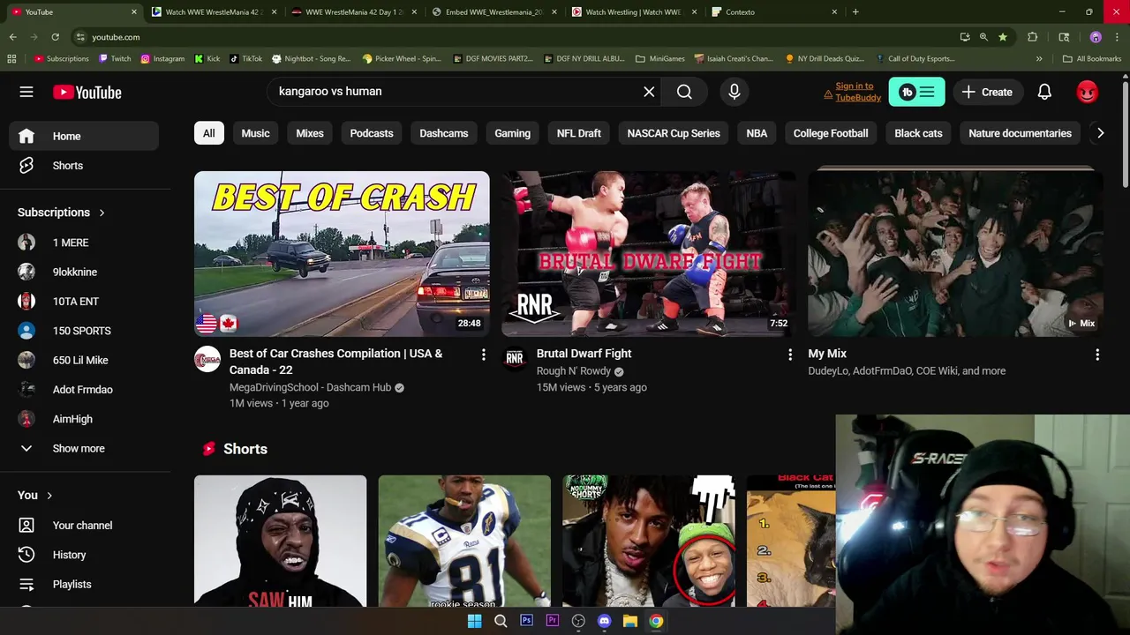This screenshot has height=635, width=1130.
Task: Open Twitch bookmark
Action: point(115,58)
